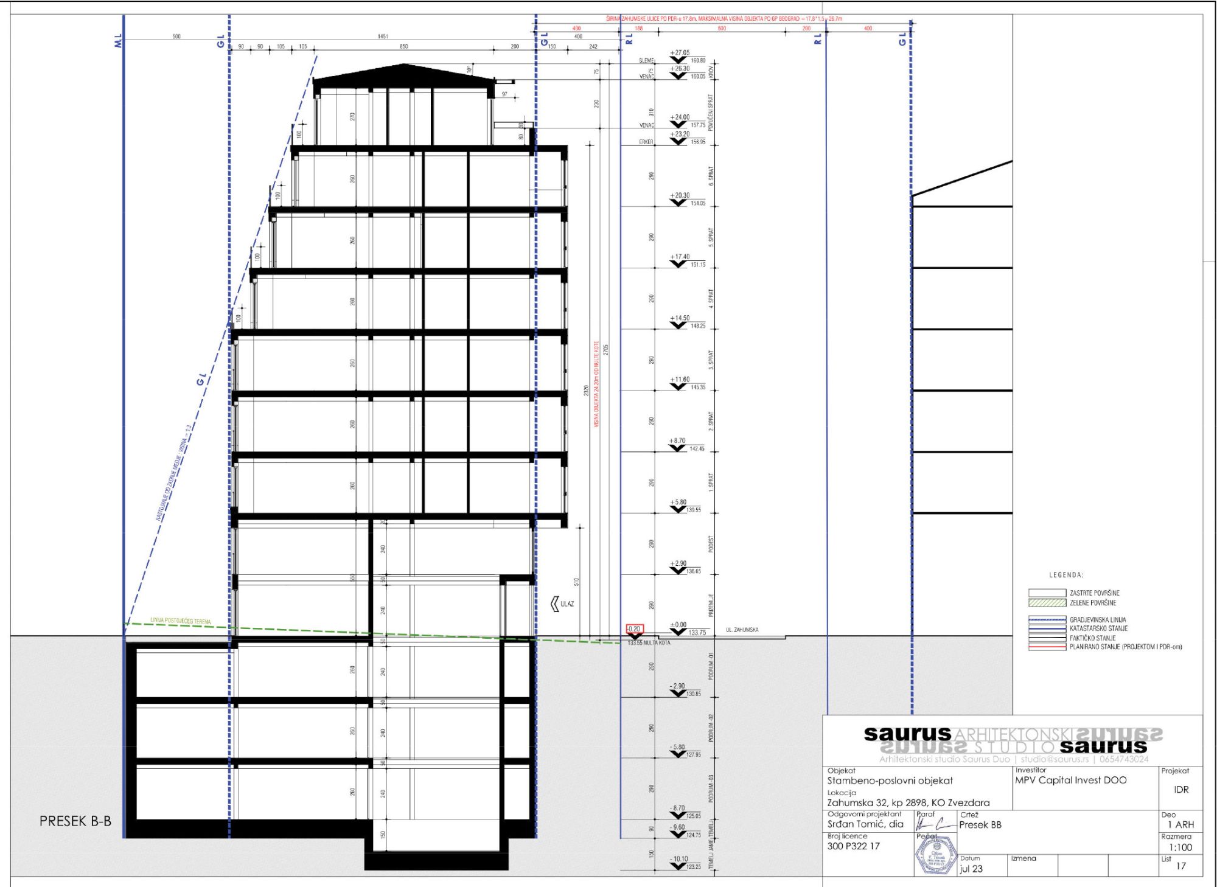Screen dimensions: 1217x887
Task: Click the ±0.00 elevation marker triangle
Action: point(678,632)
